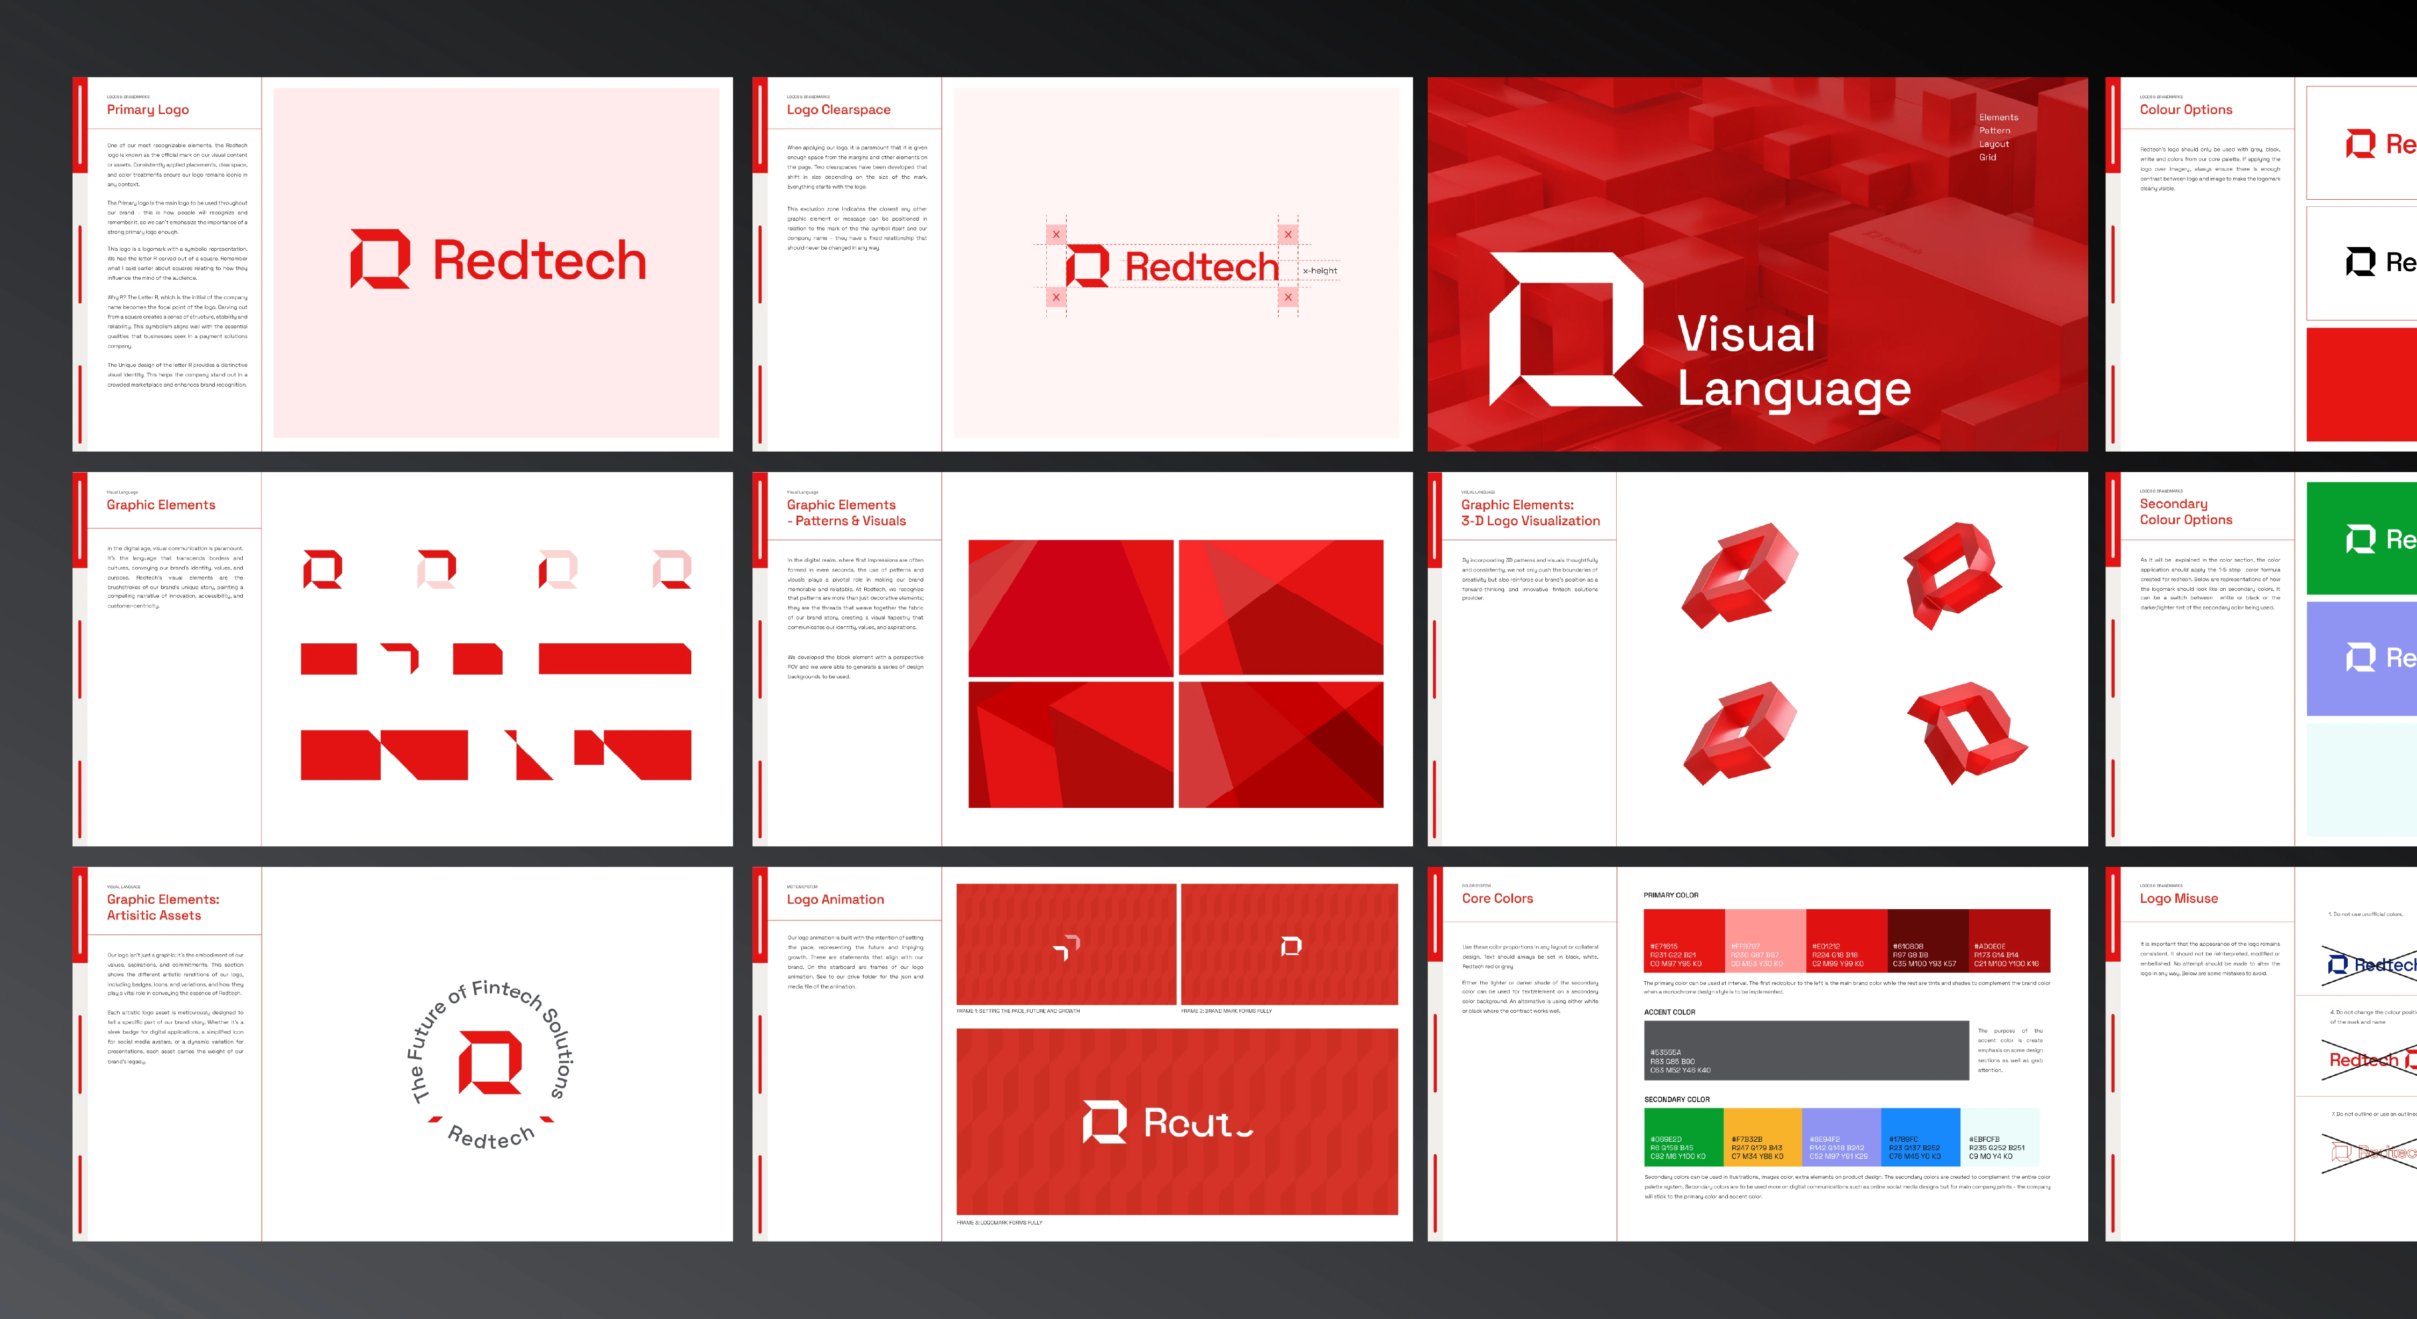Open the top-left red pattern tile
This screenshot has width=2417, height=1319.
(1070, 608)
